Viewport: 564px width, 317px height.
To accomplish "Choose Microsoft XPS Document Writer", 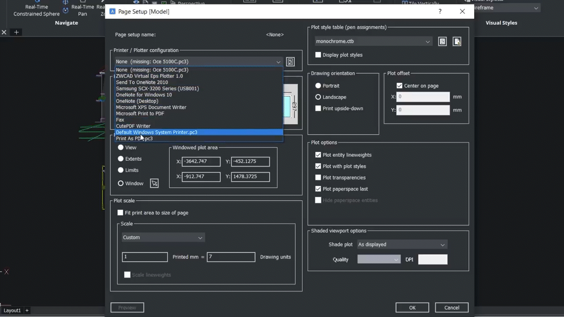I will click(198, 107).
